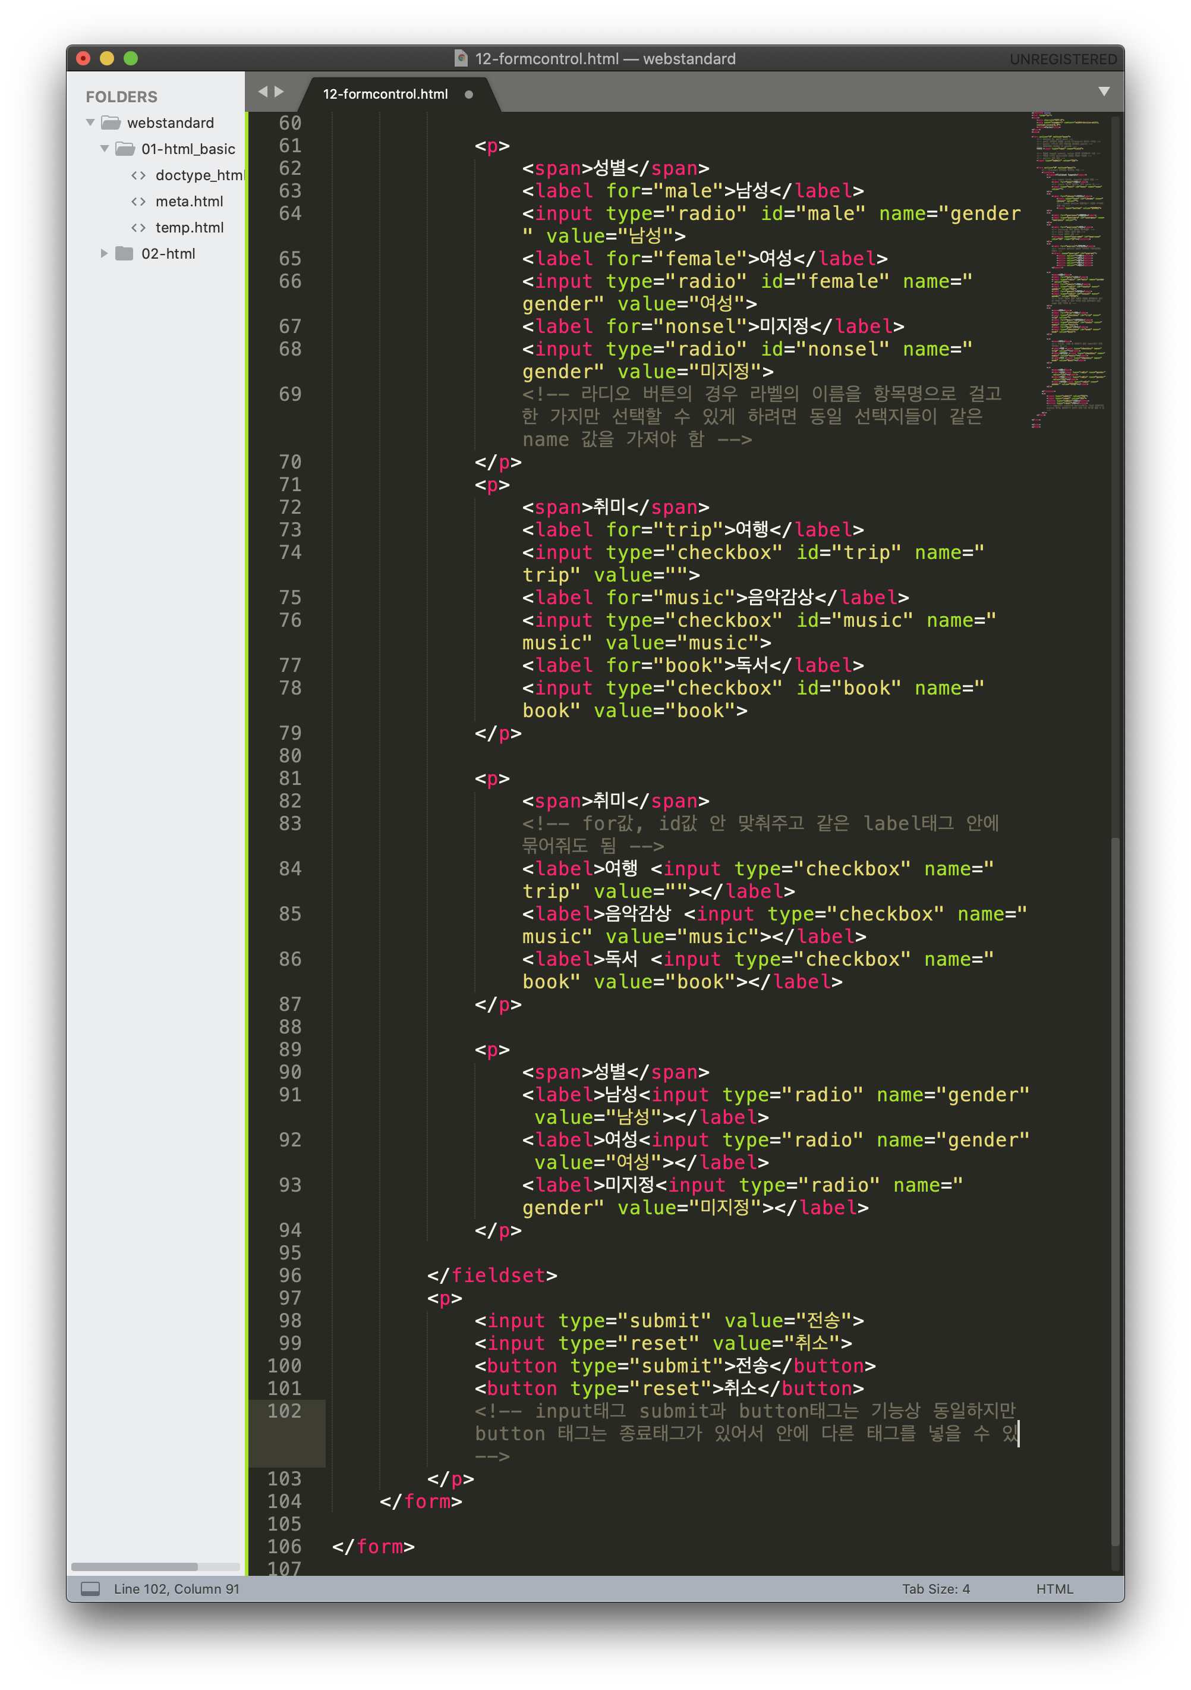Image resolution: width=1191 pixels, height=1690 pixels.
Task: Open the tab list dropdown arrow
Action: pyautogui.click(x=1104, y=91)
